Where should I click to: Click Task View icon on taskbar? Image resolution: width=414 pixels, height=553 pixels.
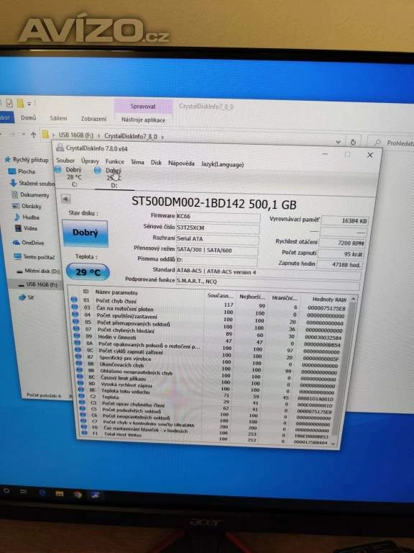click(23, 491)
